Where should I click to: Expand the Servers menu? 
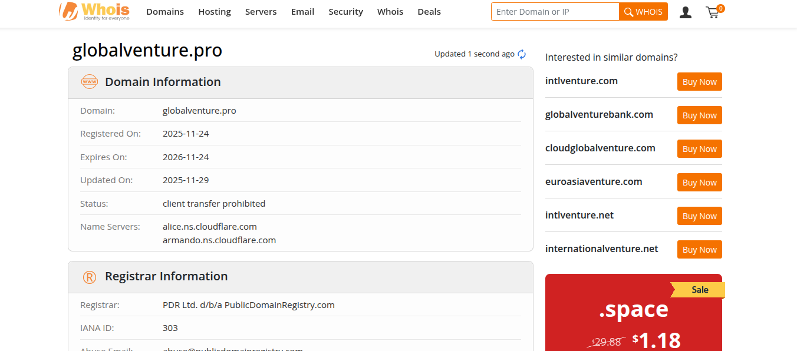pos(261,12)
